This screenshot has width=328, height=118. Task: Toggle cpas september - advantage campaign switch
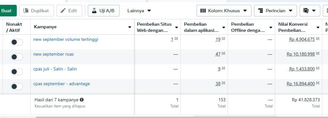[x=17, y=86]
